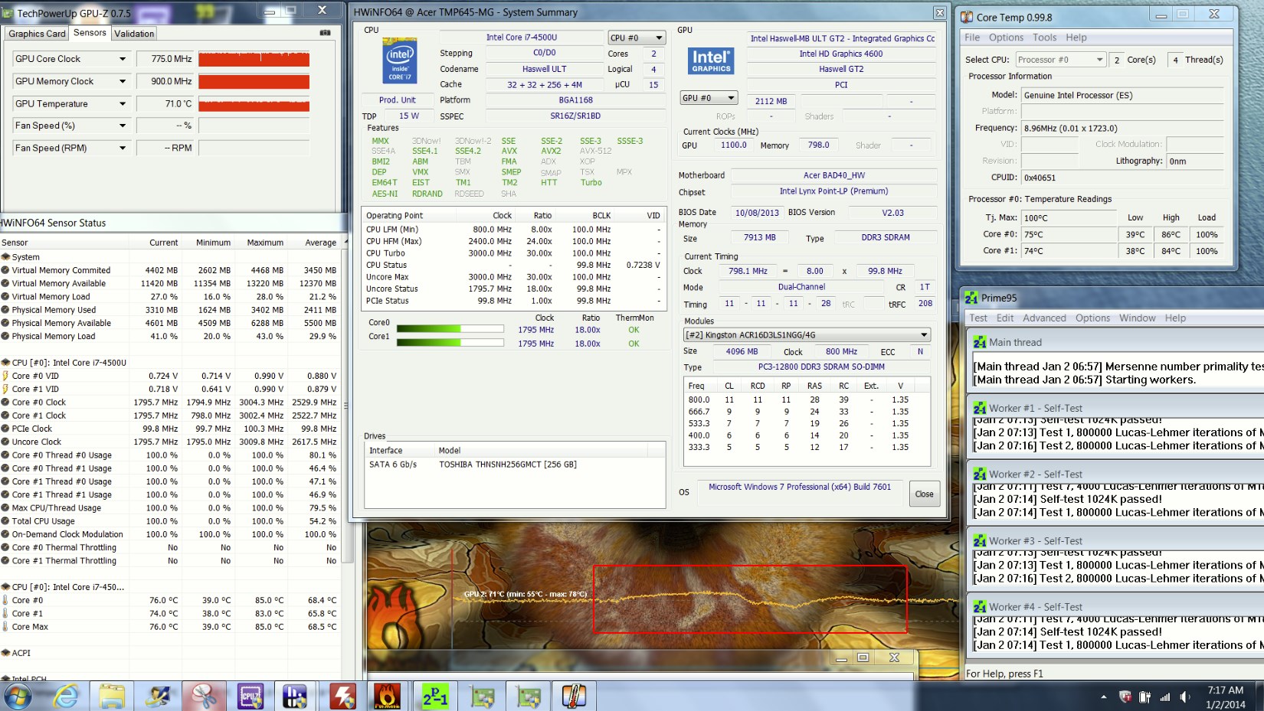Open the GPU #0 selector dropdown
The image size is (1264, 711).
pos(709,98)
